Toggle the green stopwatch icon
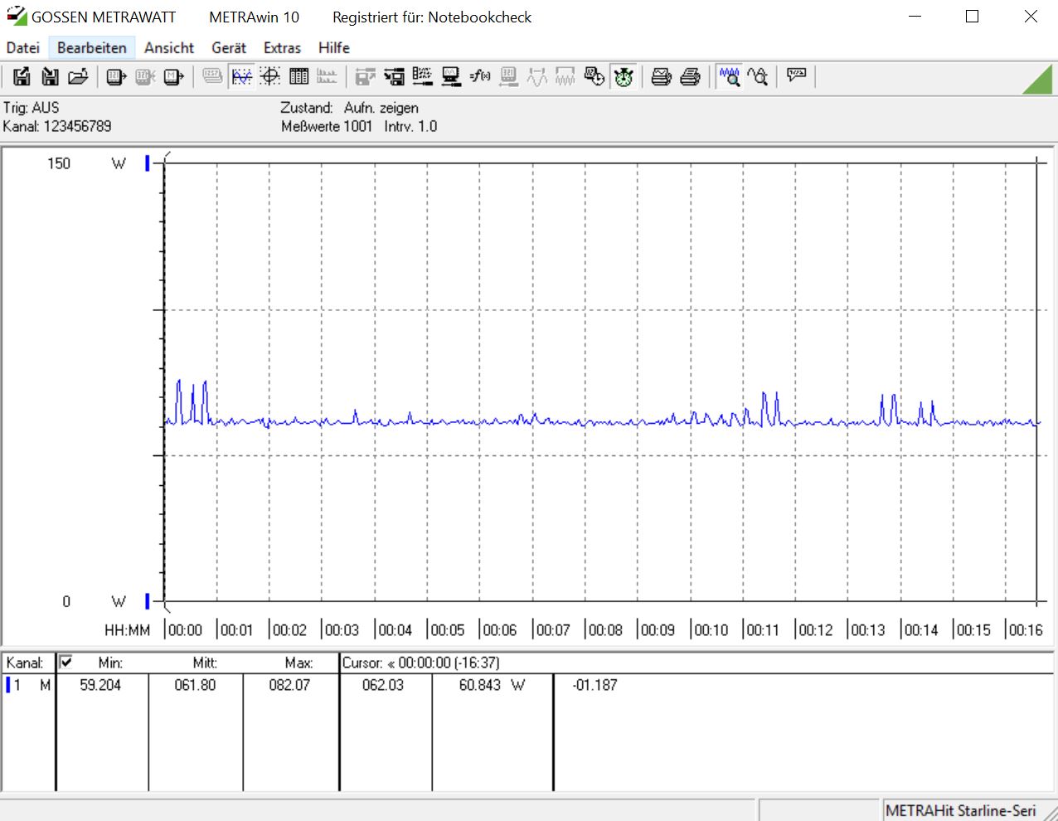This screenshot has width=1058, height=821. click(x=624, y=77)
